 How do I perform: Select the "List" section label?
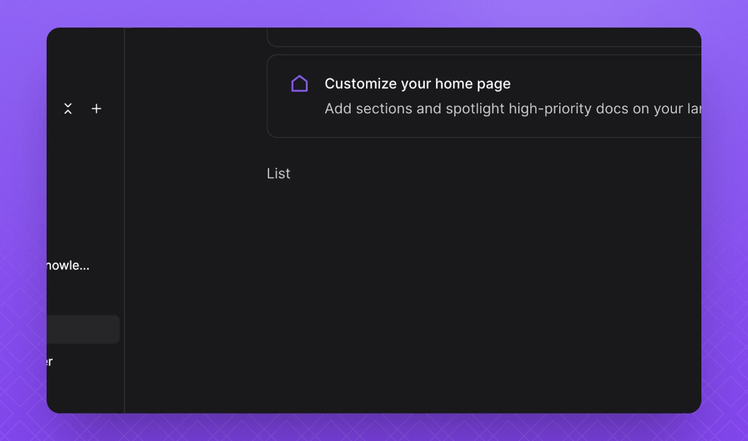tap(278, 174)
